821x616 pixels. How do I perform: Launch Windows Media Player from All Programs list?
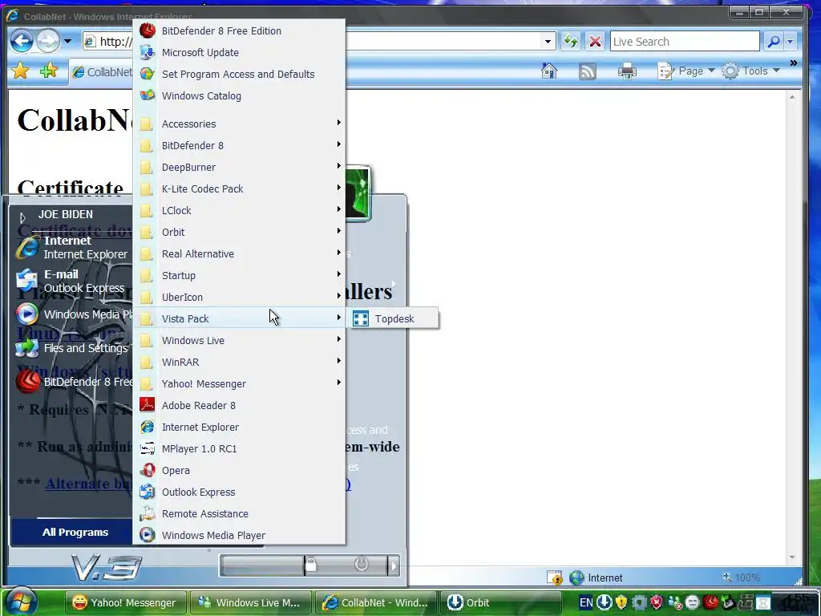pyautogui.click(x=239, y=535)
